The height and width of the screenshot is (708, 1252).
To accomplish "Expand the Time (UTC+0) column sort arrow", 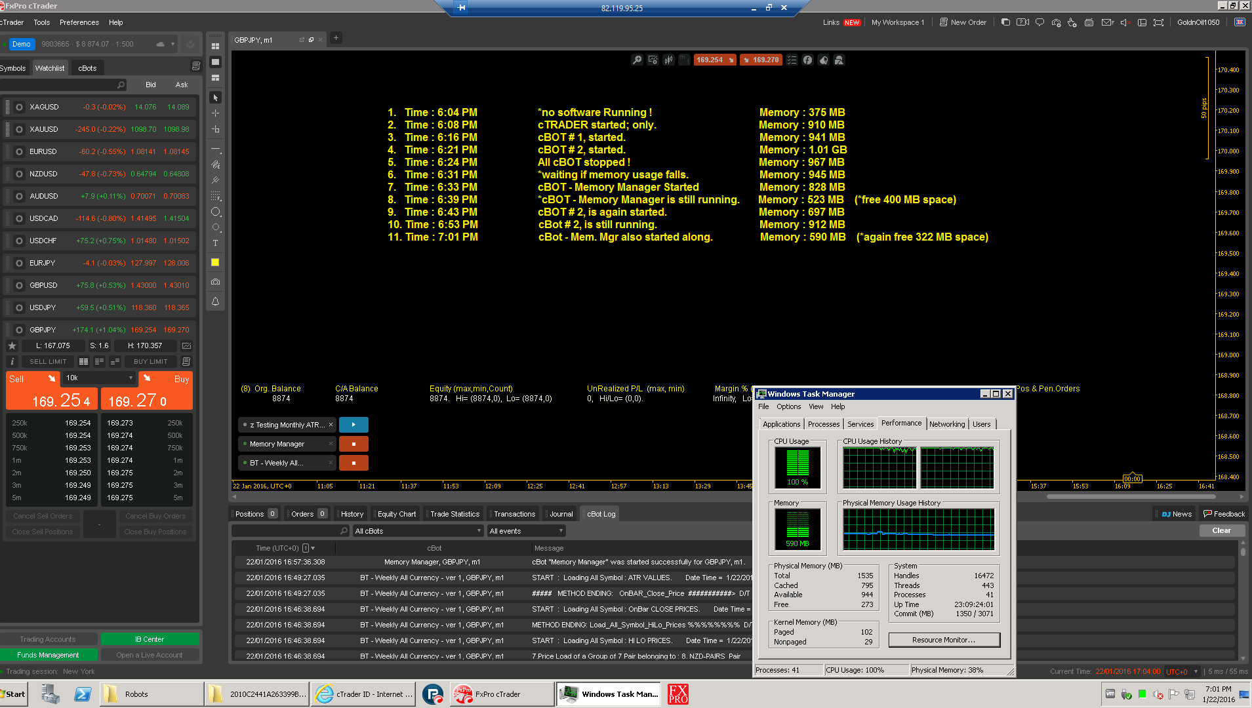I will (x=313, y=548).
